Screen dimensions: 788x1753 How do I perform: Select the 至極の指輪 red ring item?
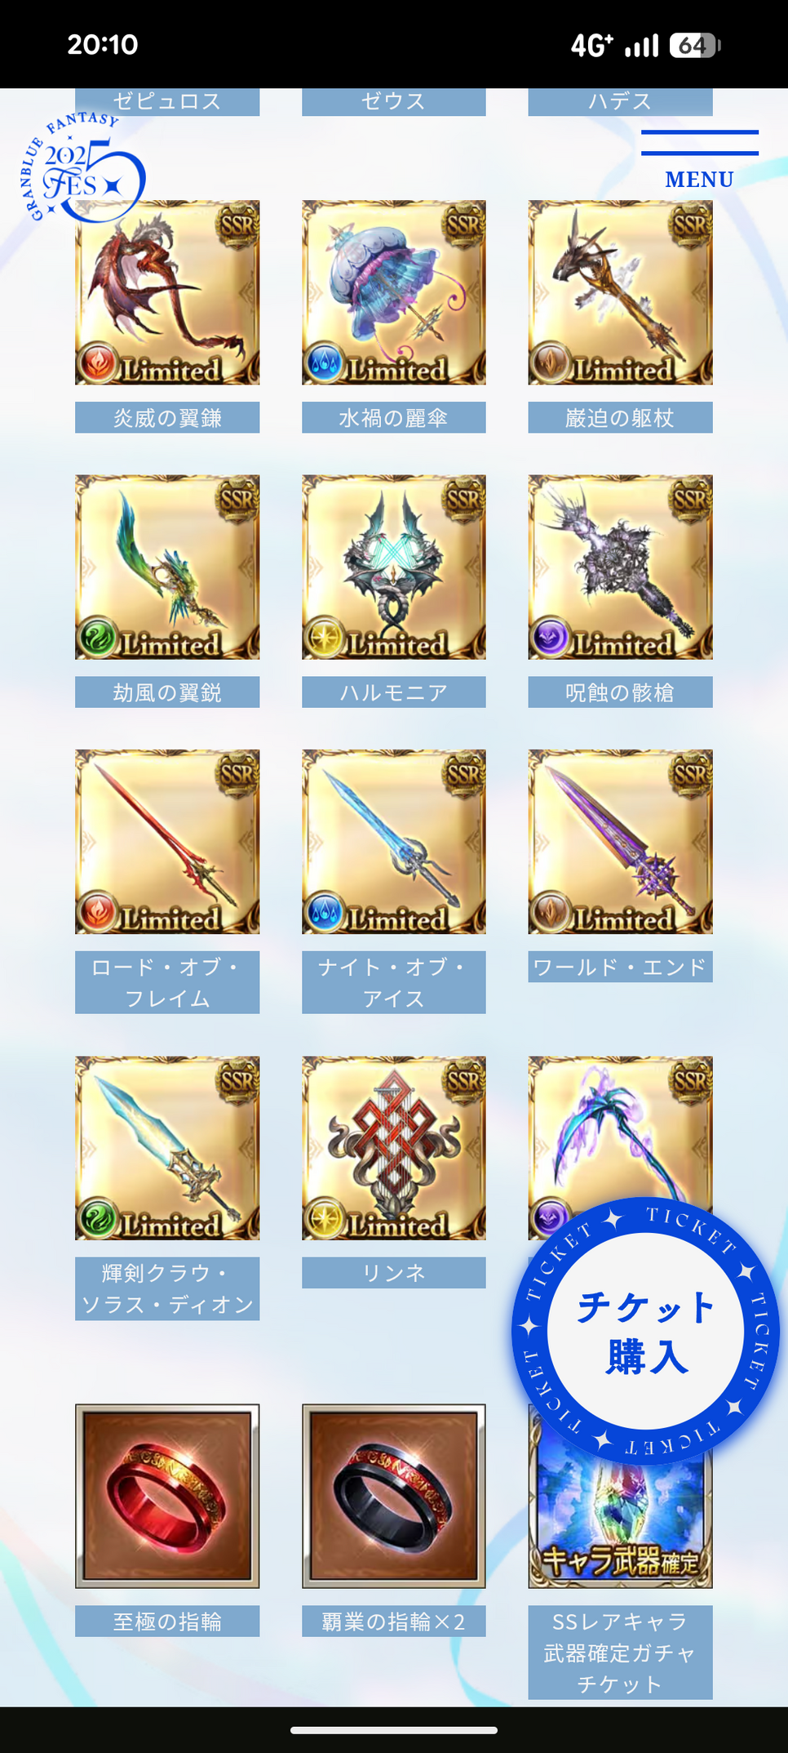tap(167, 1496)
